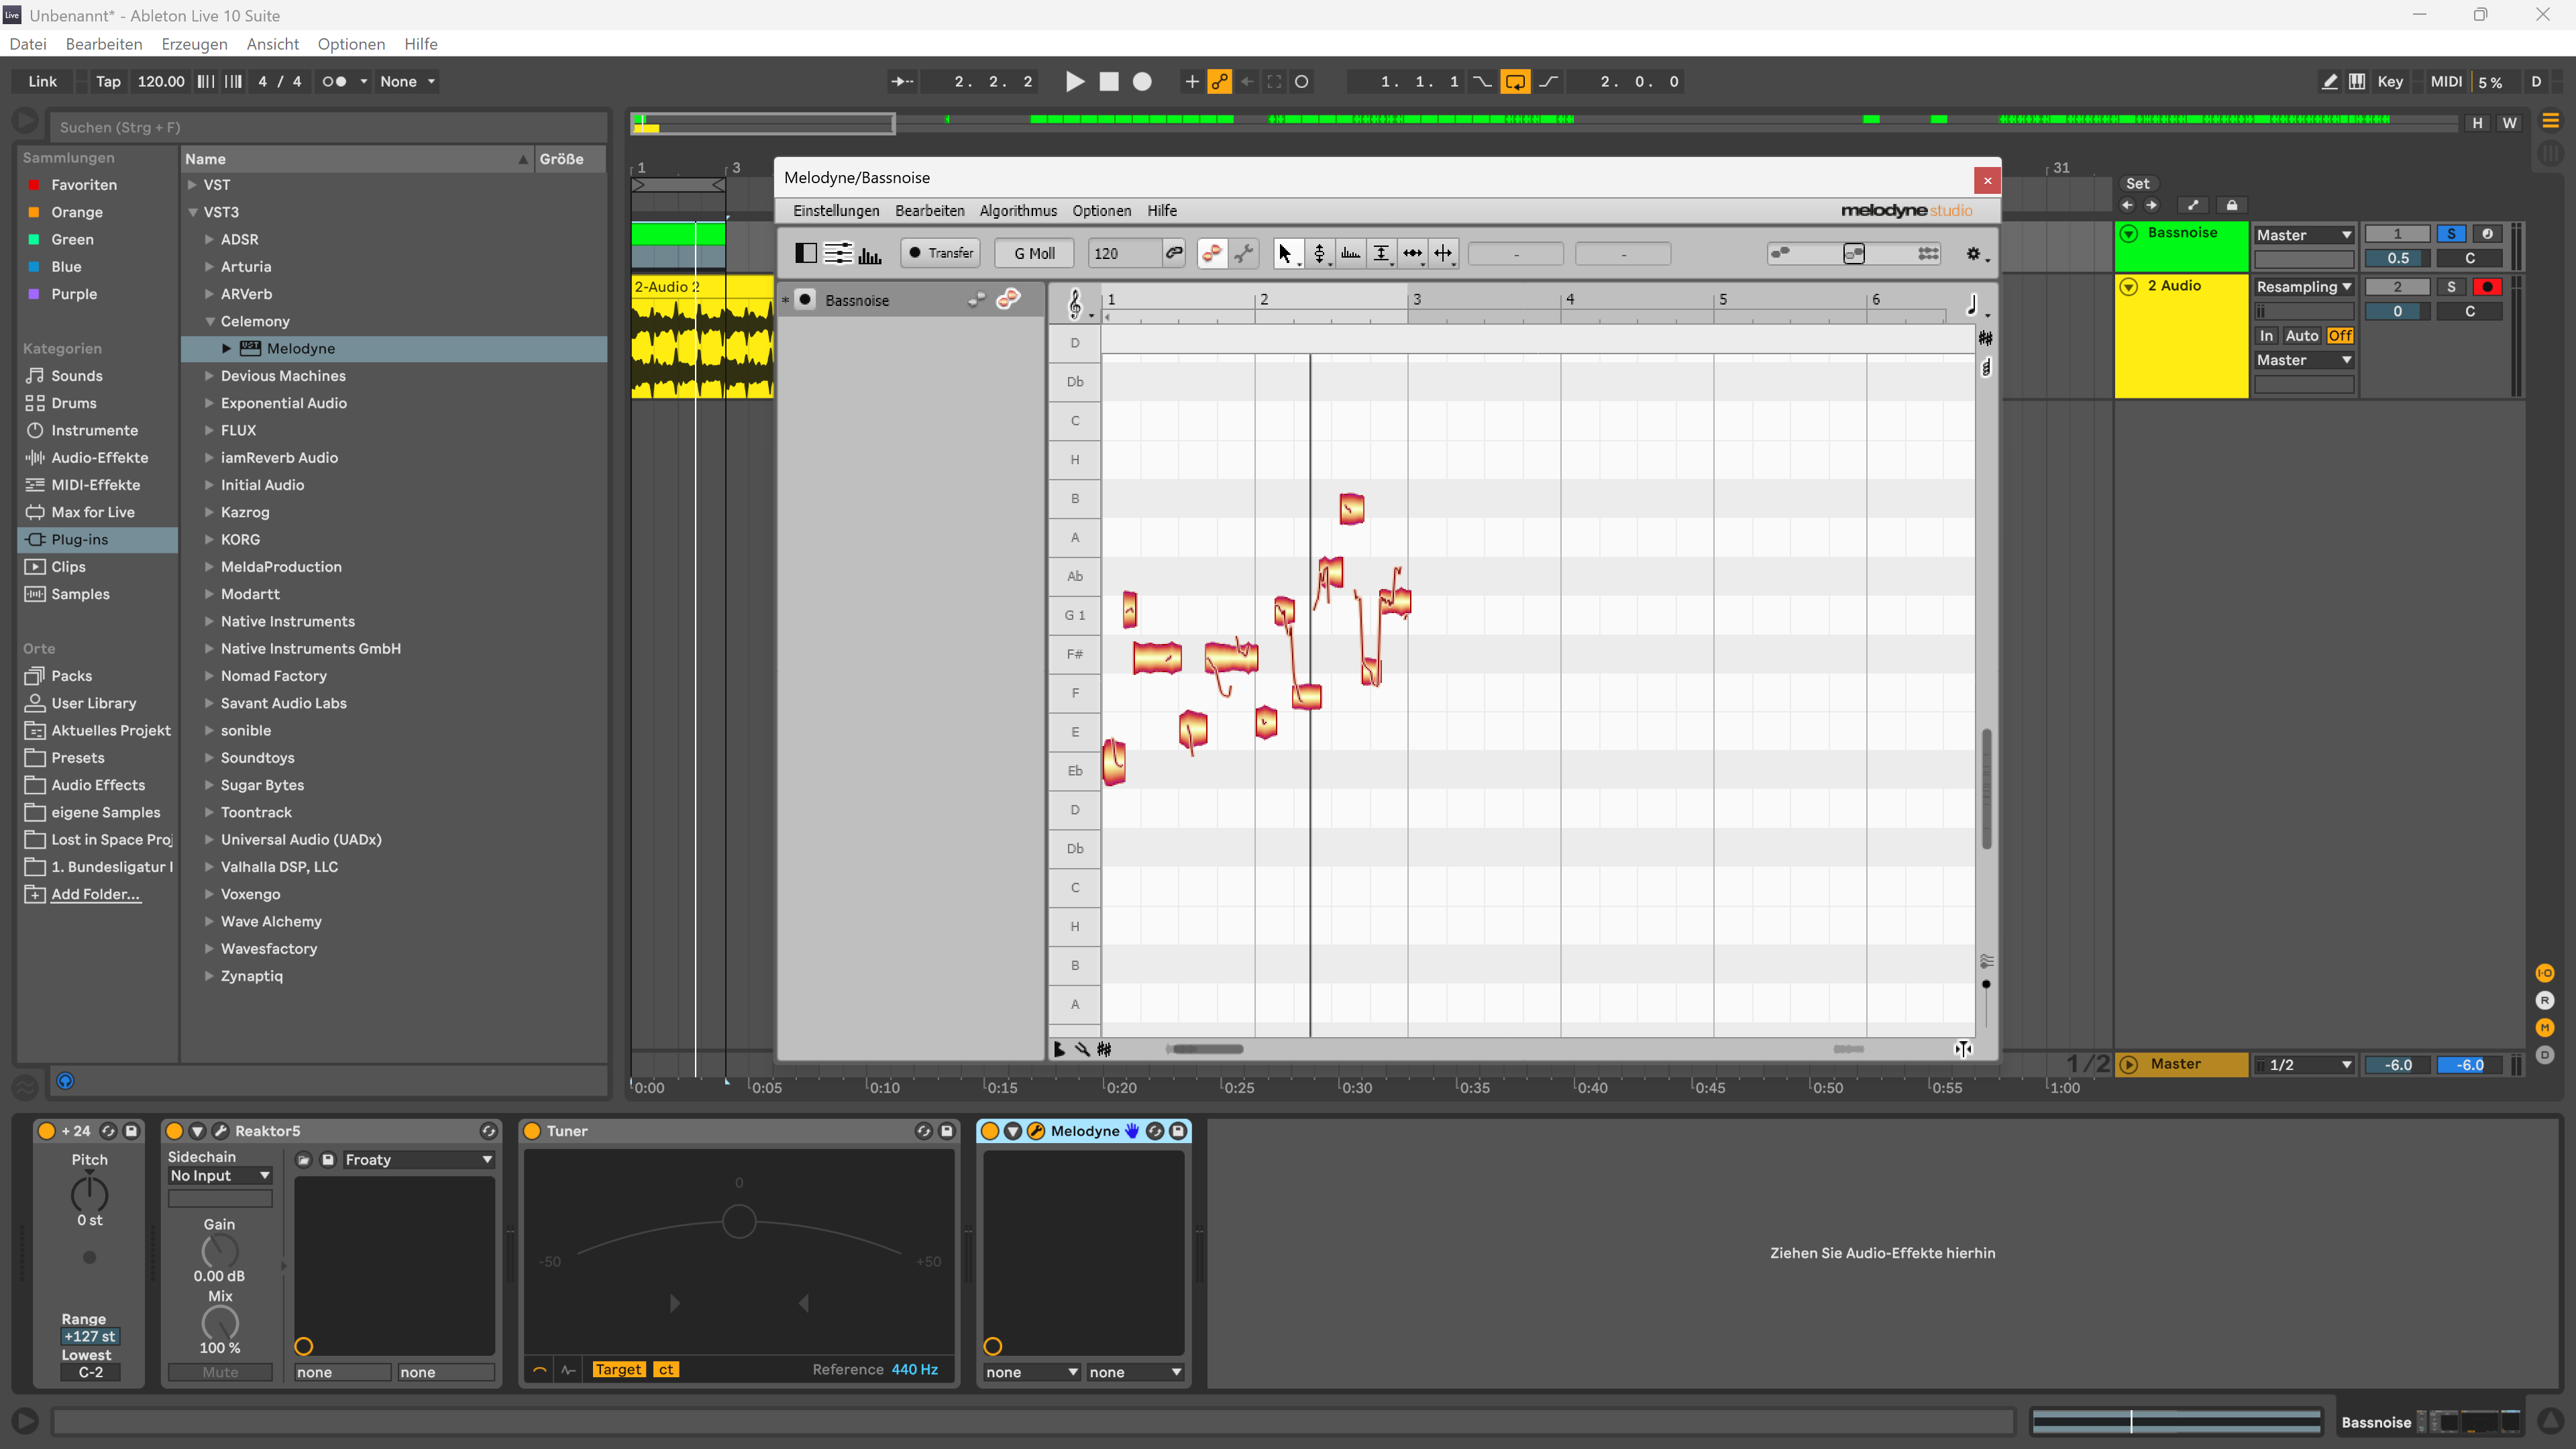Viewport: 2576px width, 1449px height.
Task: Toggle arrangement loop switch in transport
Action: pos(1515,81)
